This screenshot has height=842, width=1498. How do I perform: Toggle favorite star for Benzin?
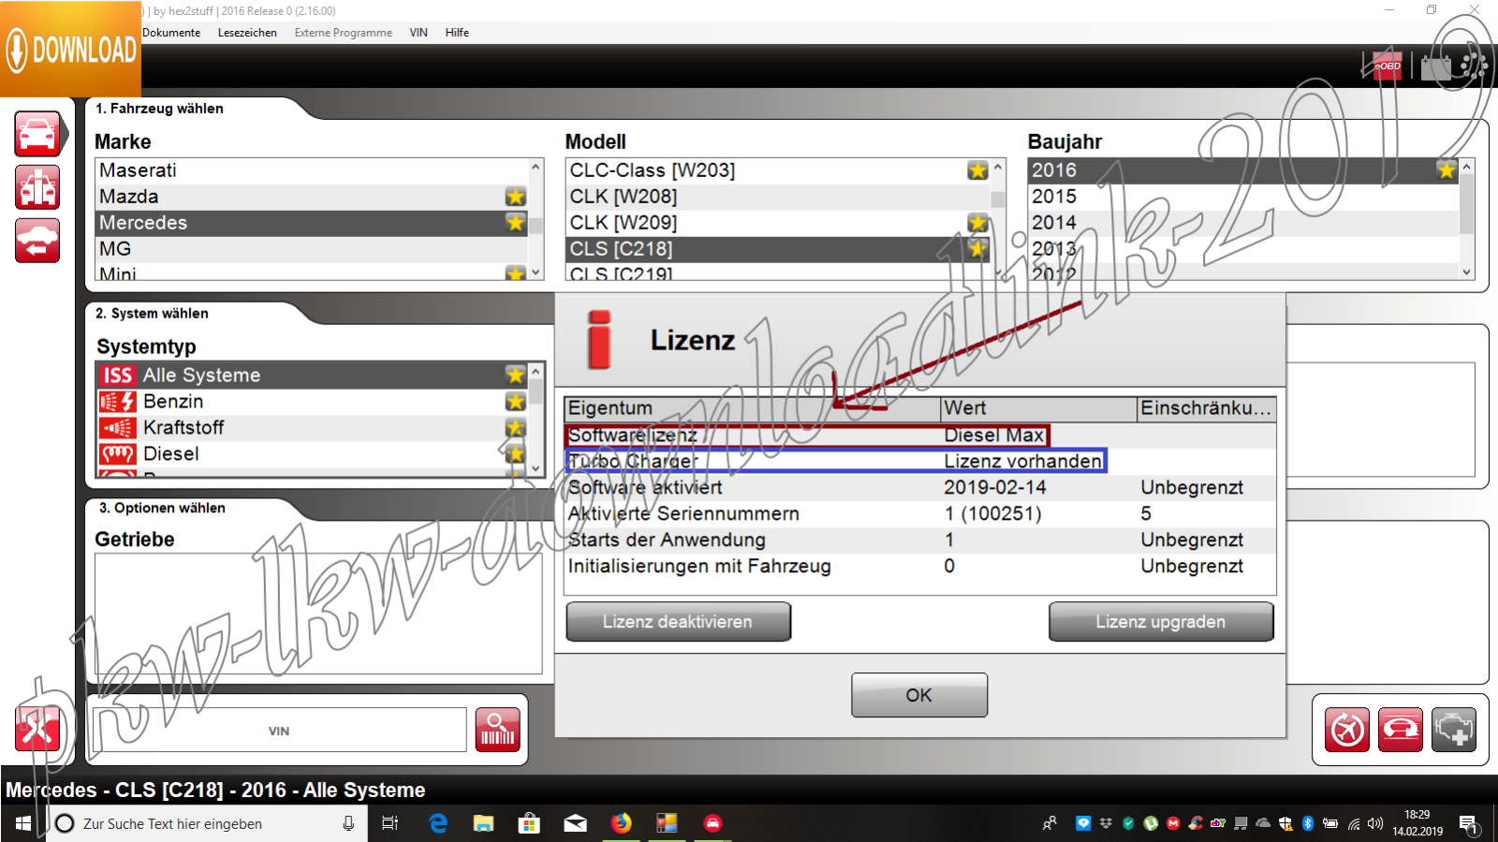point(515,401)
